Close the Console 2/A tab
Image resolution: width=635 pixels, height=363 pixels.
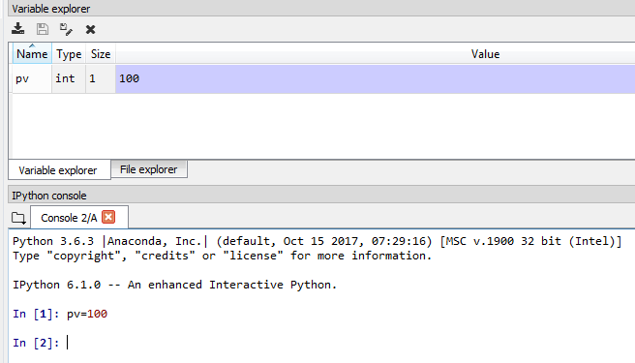click(108, 217)
